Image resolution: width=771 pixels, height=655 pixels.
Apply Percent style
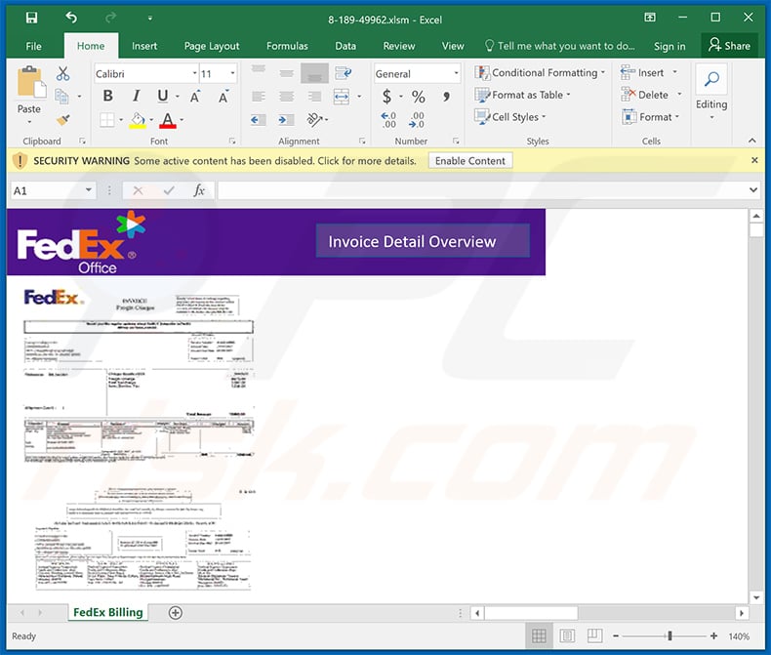click(x=419, y=97)
